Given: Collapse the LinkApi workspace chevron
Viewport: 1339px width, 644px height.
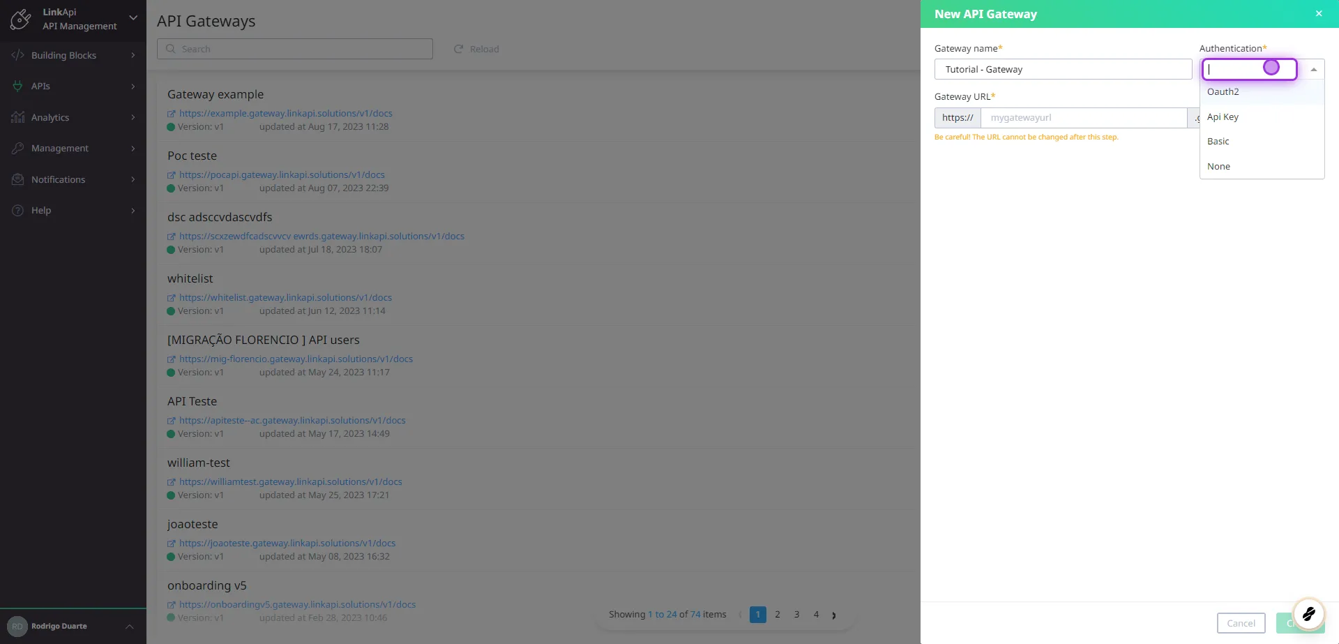Looking at the screenshot, I should pyautogui.click(x=133, y=19).
